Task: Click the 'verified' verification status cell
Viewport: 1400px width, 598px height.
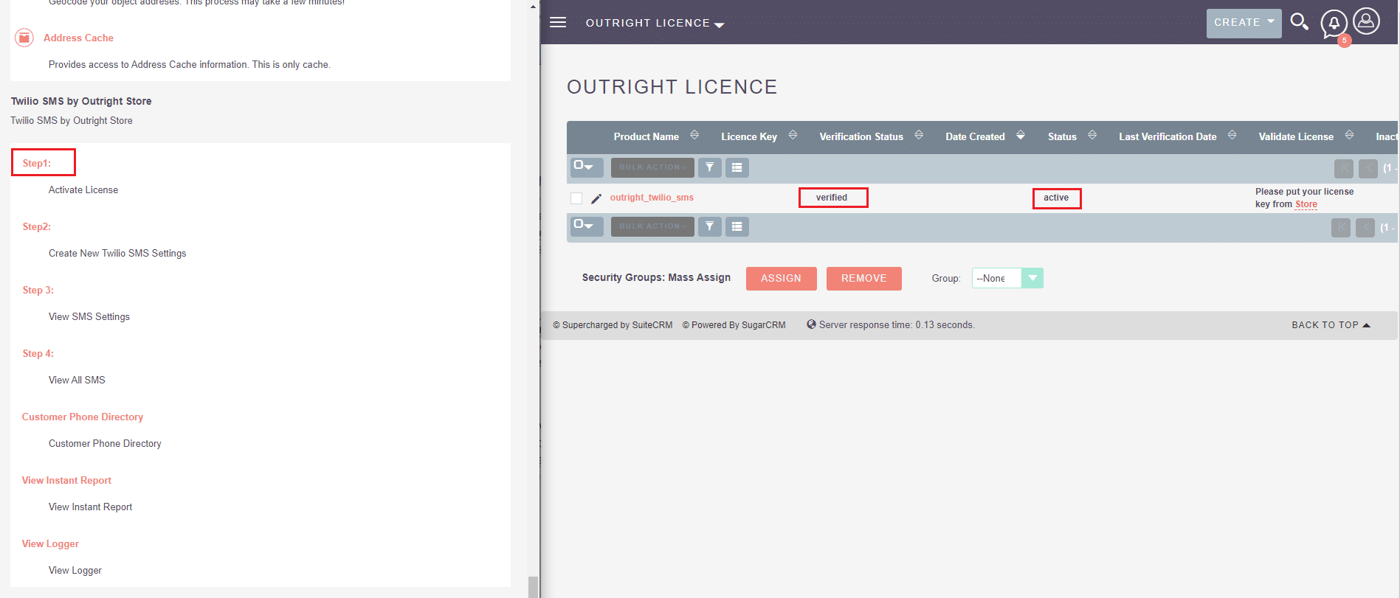Action: point(832,198)
